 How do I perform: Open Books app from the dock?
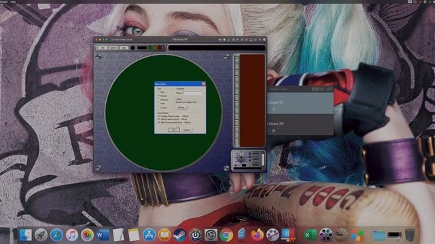(x=164, y=235)
